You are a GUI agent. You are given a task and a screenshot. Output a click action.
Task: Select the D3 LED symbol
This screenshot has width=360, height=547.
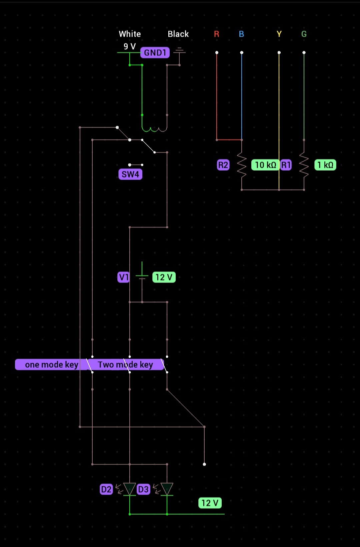[x=167, y=489]
